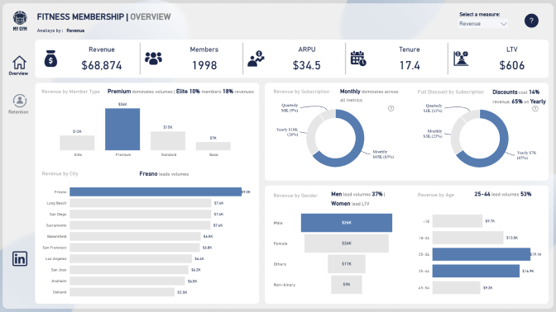Click the ARPU person growth icon
The height and width of the screenshot is (312, 556).
pyautogui.click(x=256, y=59)
